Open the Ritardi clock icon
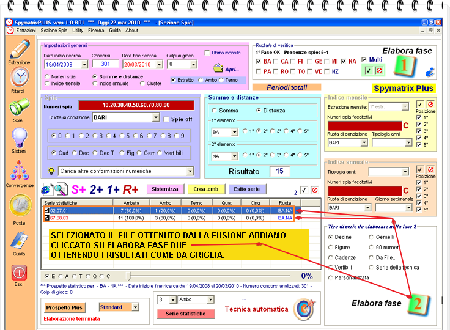Screen dimensions: 450x330 [19, 77]
